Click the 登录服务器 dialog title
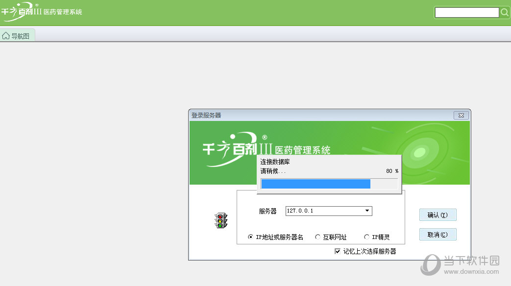 point(206,115)
